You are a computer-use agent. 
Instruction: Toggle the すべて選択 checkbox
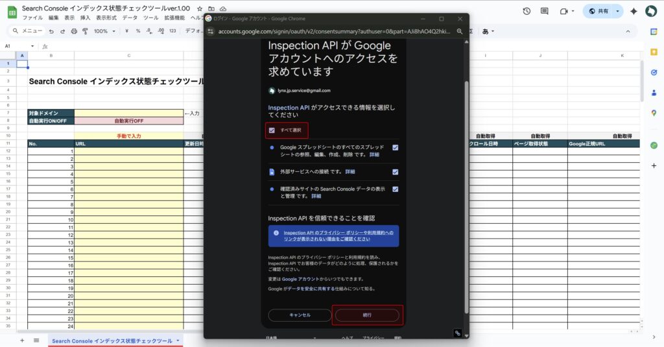pos(272,130)
